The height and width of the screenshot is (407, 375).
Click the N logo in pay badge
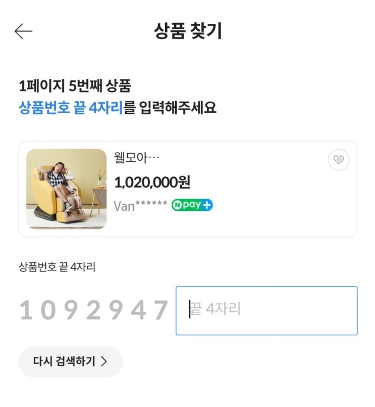[177, 205]
